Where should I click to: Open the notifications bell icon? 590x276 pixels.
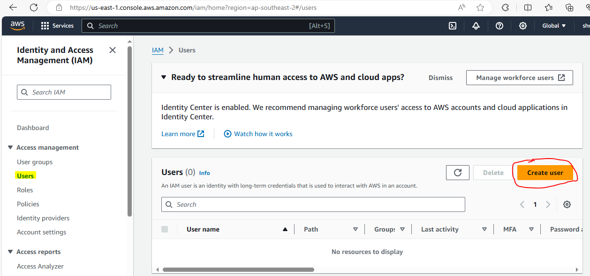point(476,26)
